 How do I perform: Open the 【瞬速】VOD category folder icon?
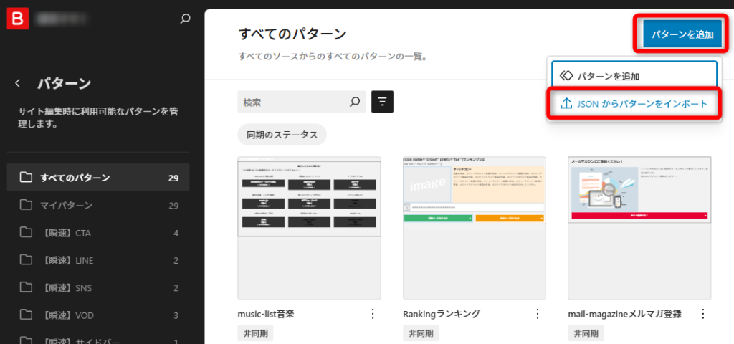27,315
